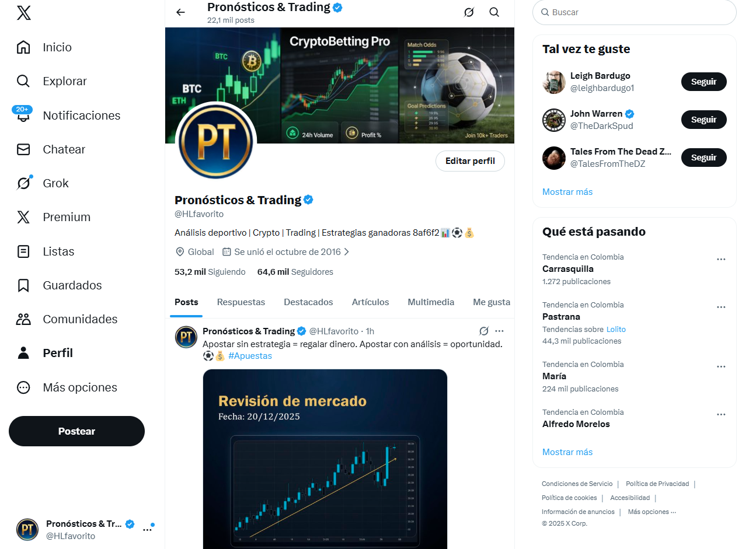
Task: Go back with the arrow icon
Action: coord(180,12)
